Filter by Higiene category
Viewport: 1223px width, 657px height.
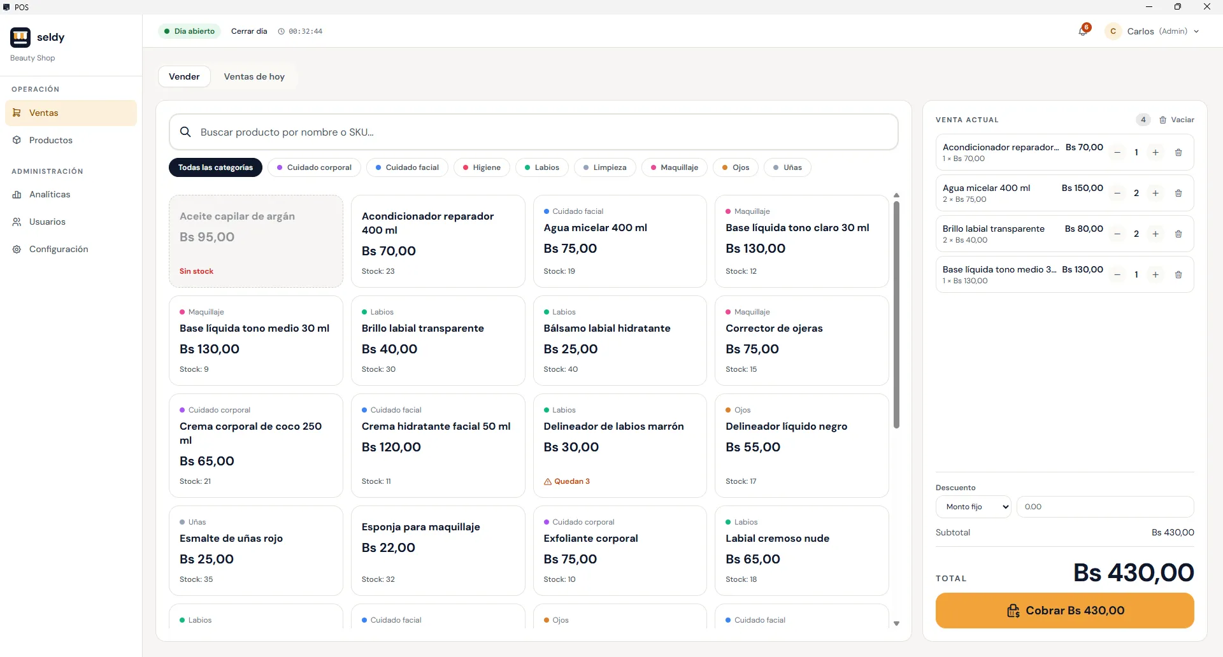click(x=482, y=167)
